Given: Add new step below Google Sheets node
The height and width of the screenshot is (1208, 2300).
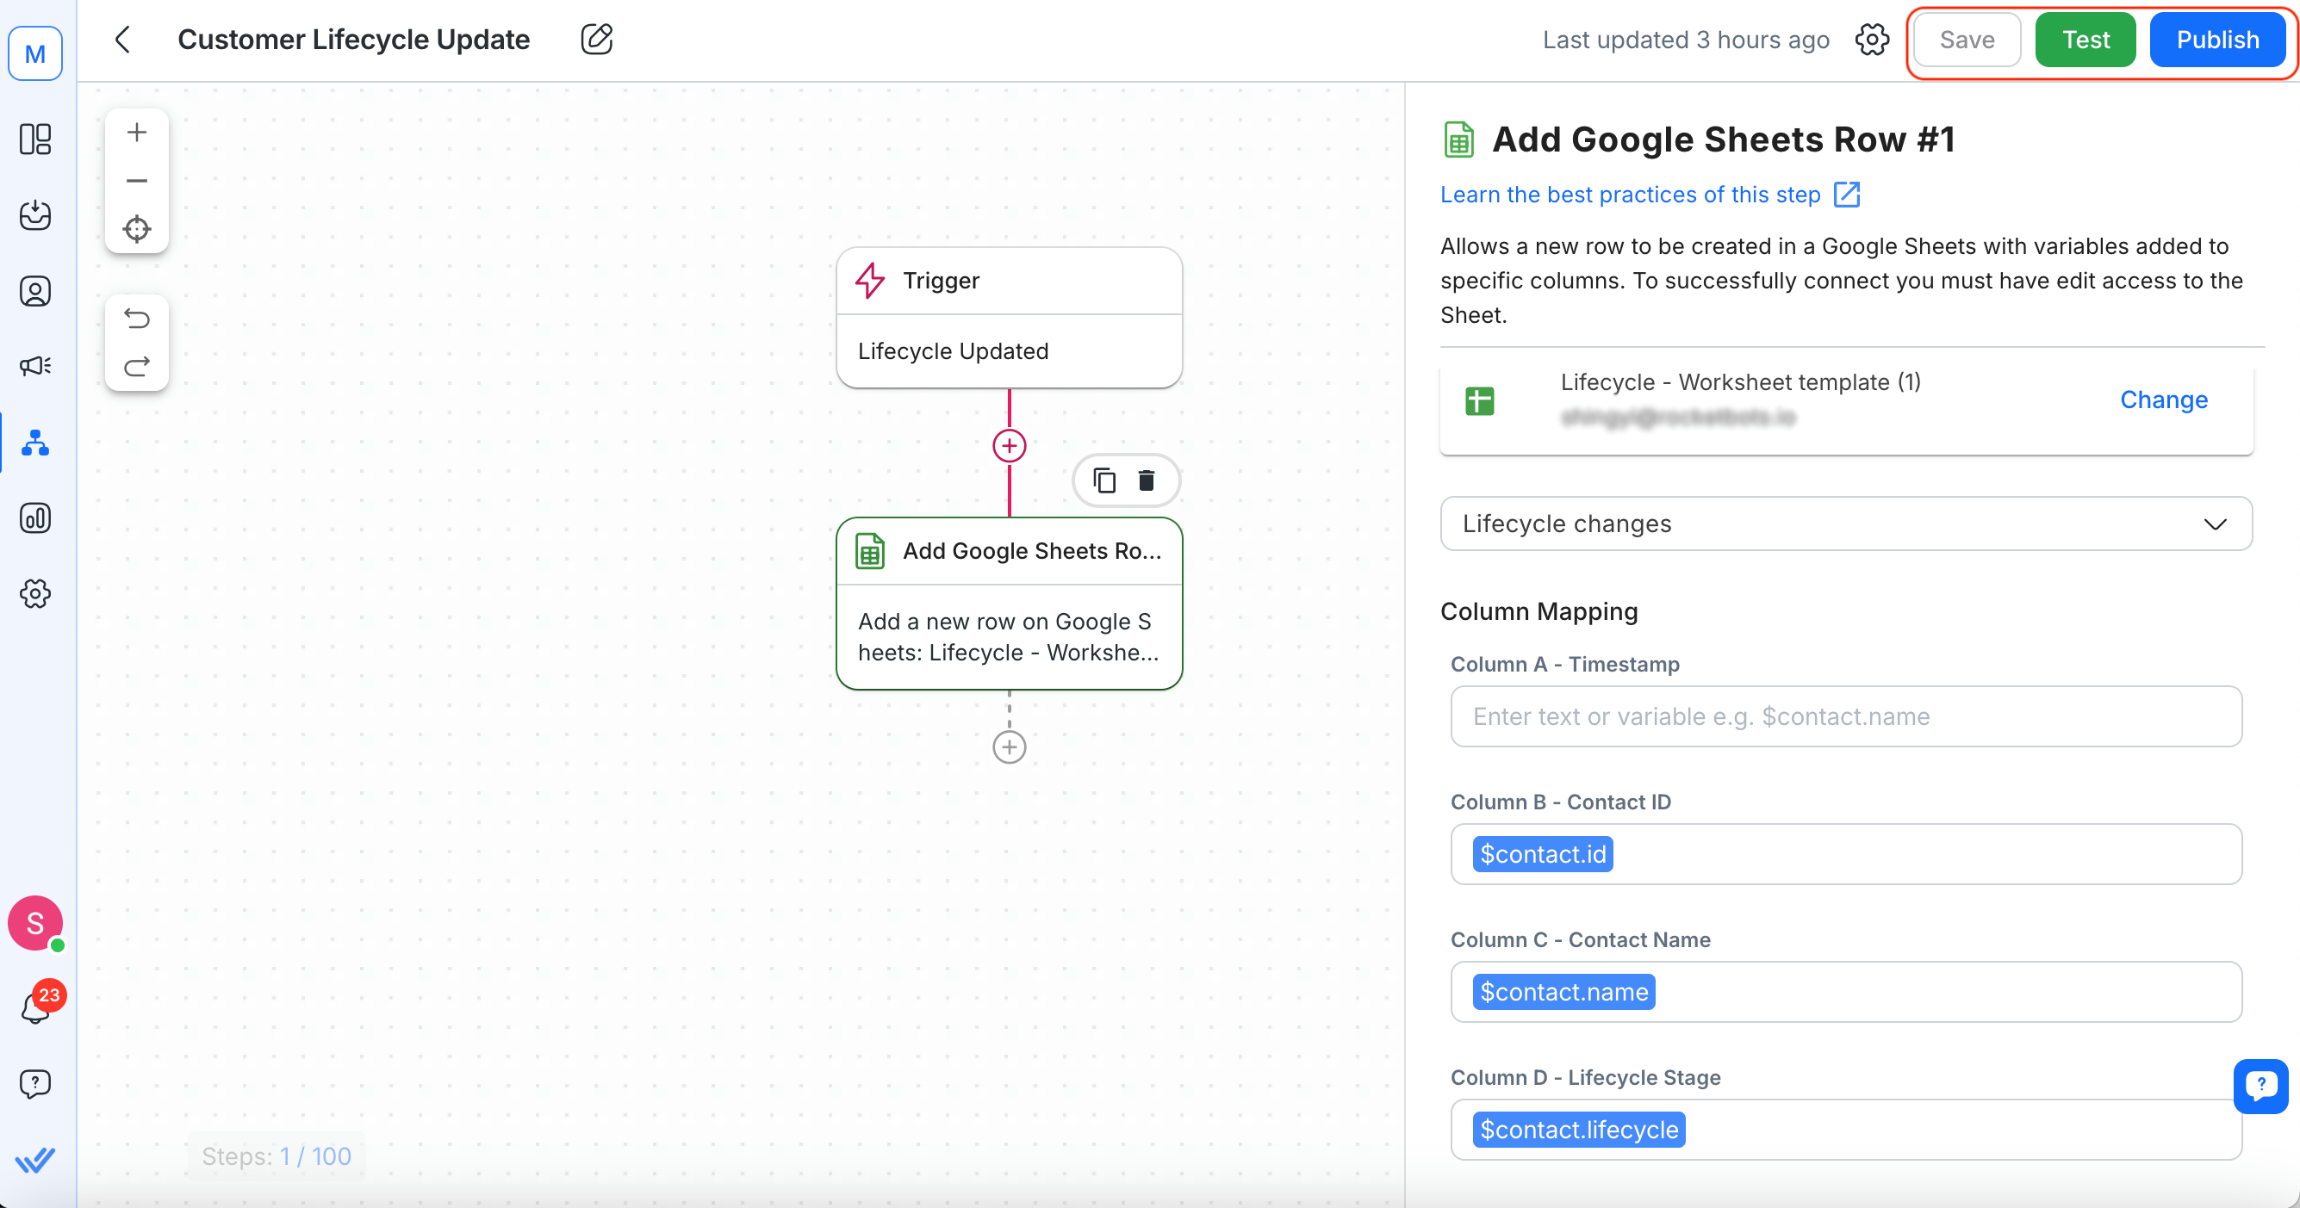Looking at the screenshot, I should (1009, 746).
